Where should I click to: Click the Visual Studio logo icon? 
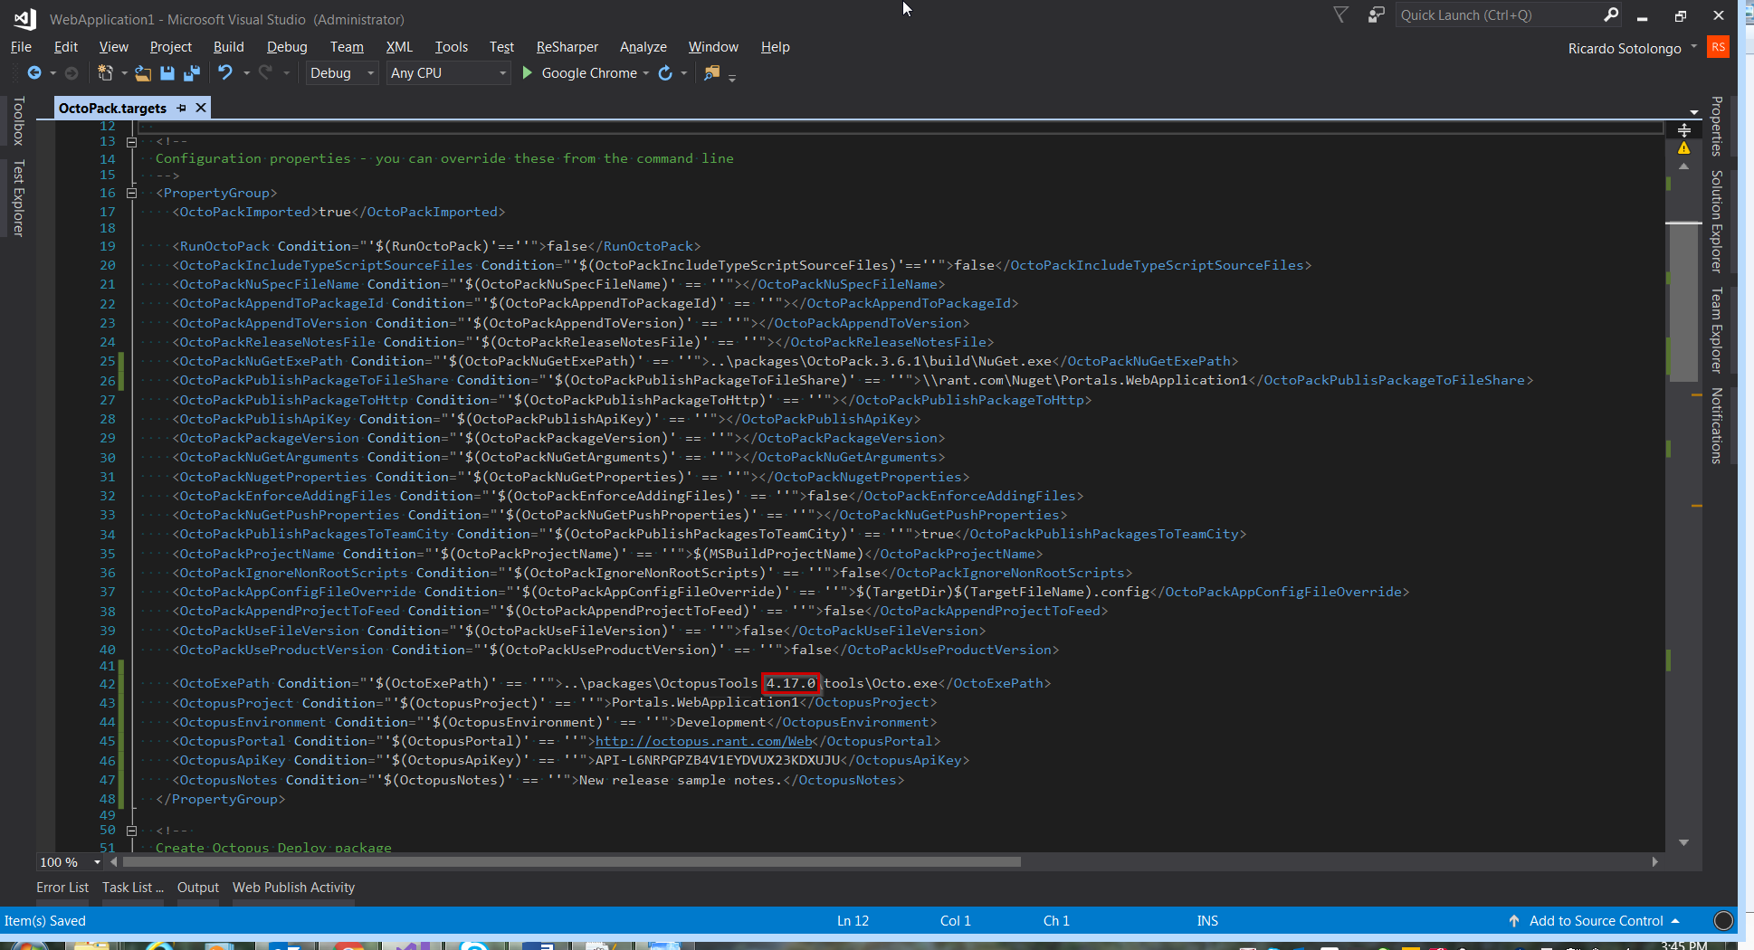[24, 18]
